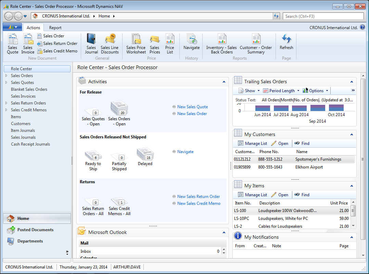Screen dimensions: 369x274
Task: Click the Sales Credit Memo ribbon button
Action: pos(58,51)
